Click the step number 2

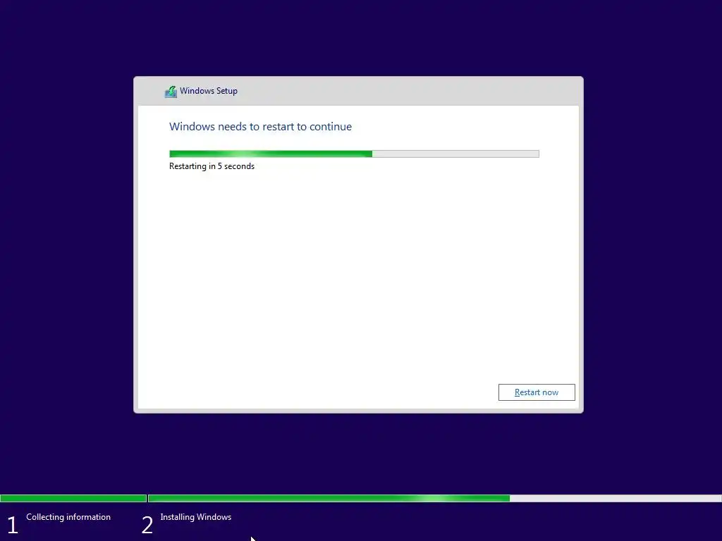[x=147, y=526]
